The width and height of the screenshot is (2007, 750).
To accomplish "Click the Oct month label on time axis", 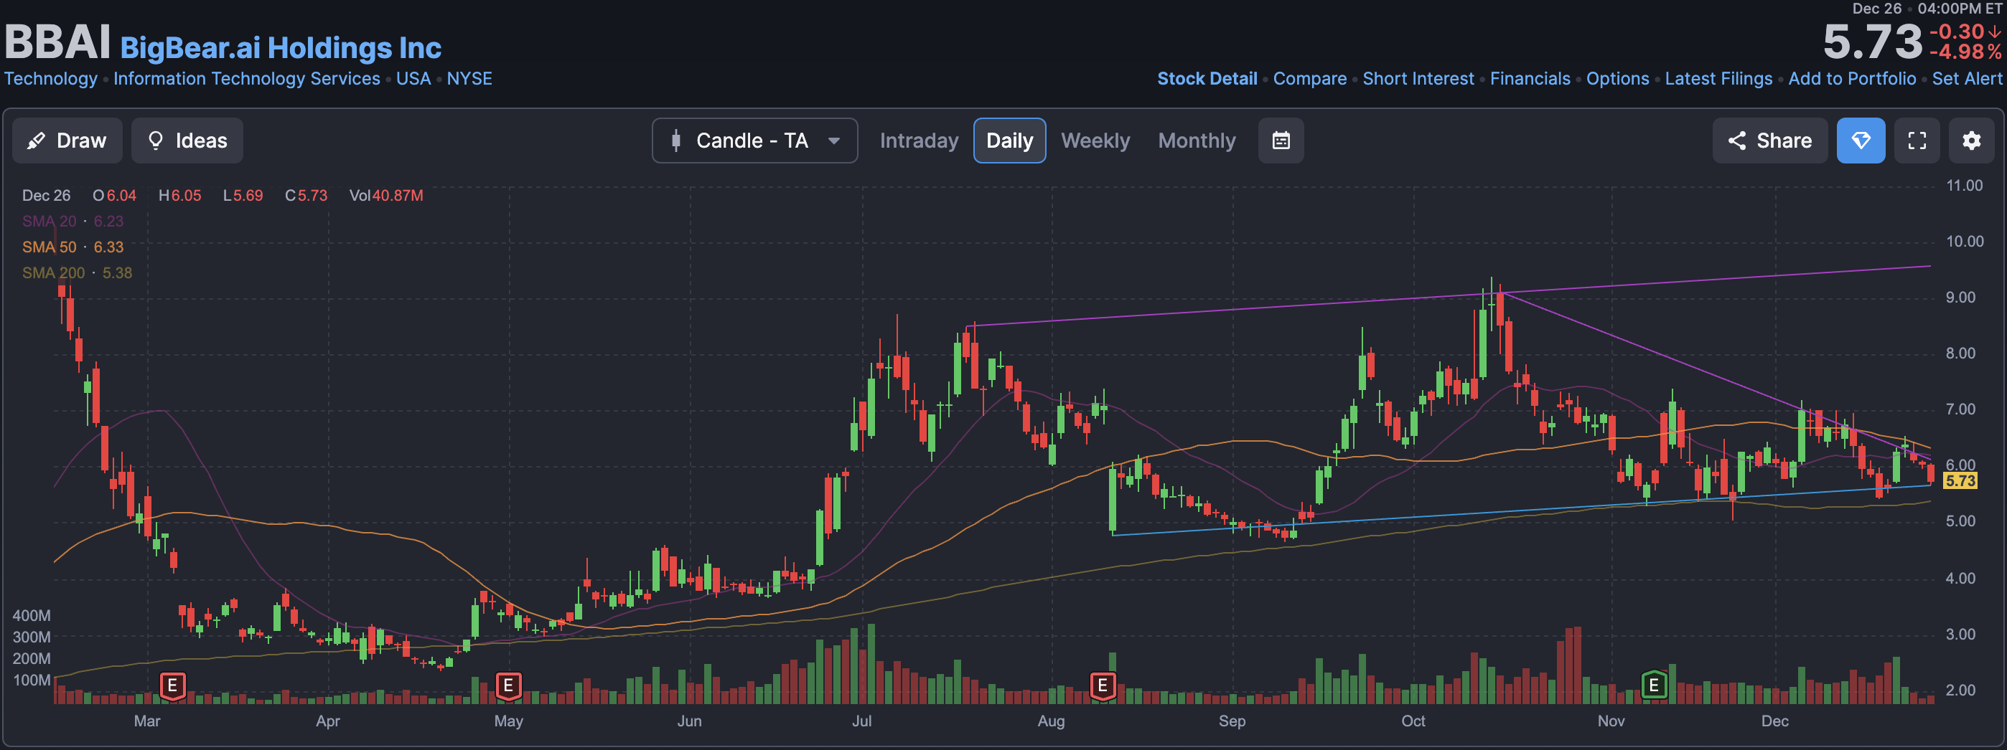I will 1413,721.
